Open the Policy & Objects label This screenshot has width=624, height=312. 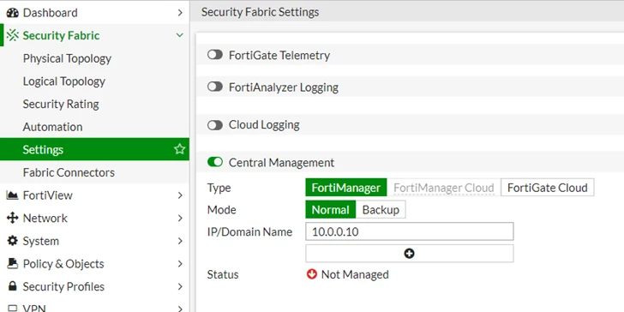(x=63, y=263)
